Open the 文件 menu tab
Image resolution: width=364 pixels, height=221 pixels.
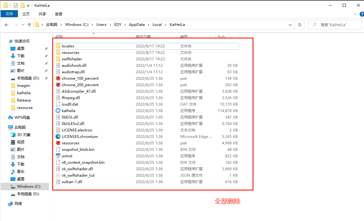[x=9, y=14]
